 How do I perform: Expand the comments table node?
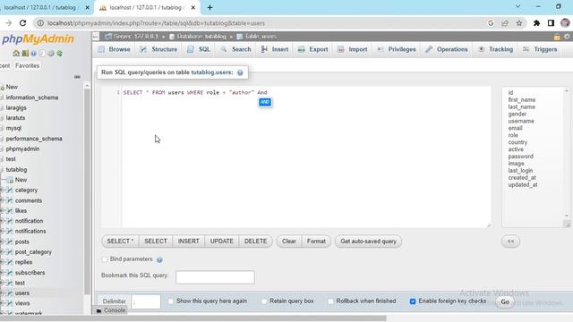[x=2, y=200]
